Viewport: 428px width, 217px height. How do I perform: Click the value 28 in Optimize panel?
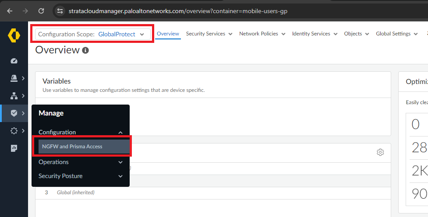click(x=419, y=148)
